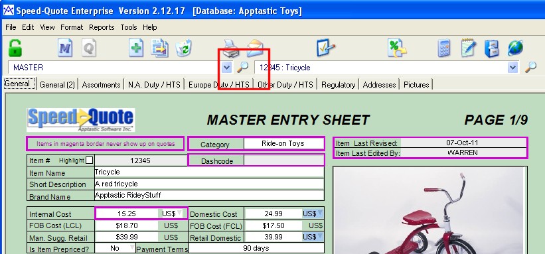Toggle the Highlight checkbox next to Item #

[x=90, y=160]
